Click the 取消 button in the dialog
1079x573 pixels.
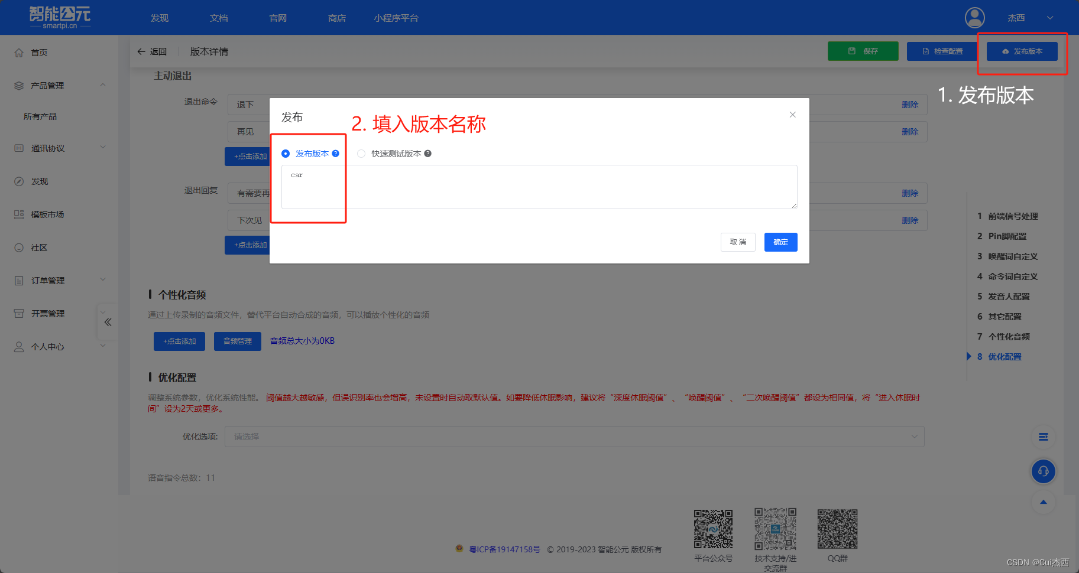pos(738,242)
